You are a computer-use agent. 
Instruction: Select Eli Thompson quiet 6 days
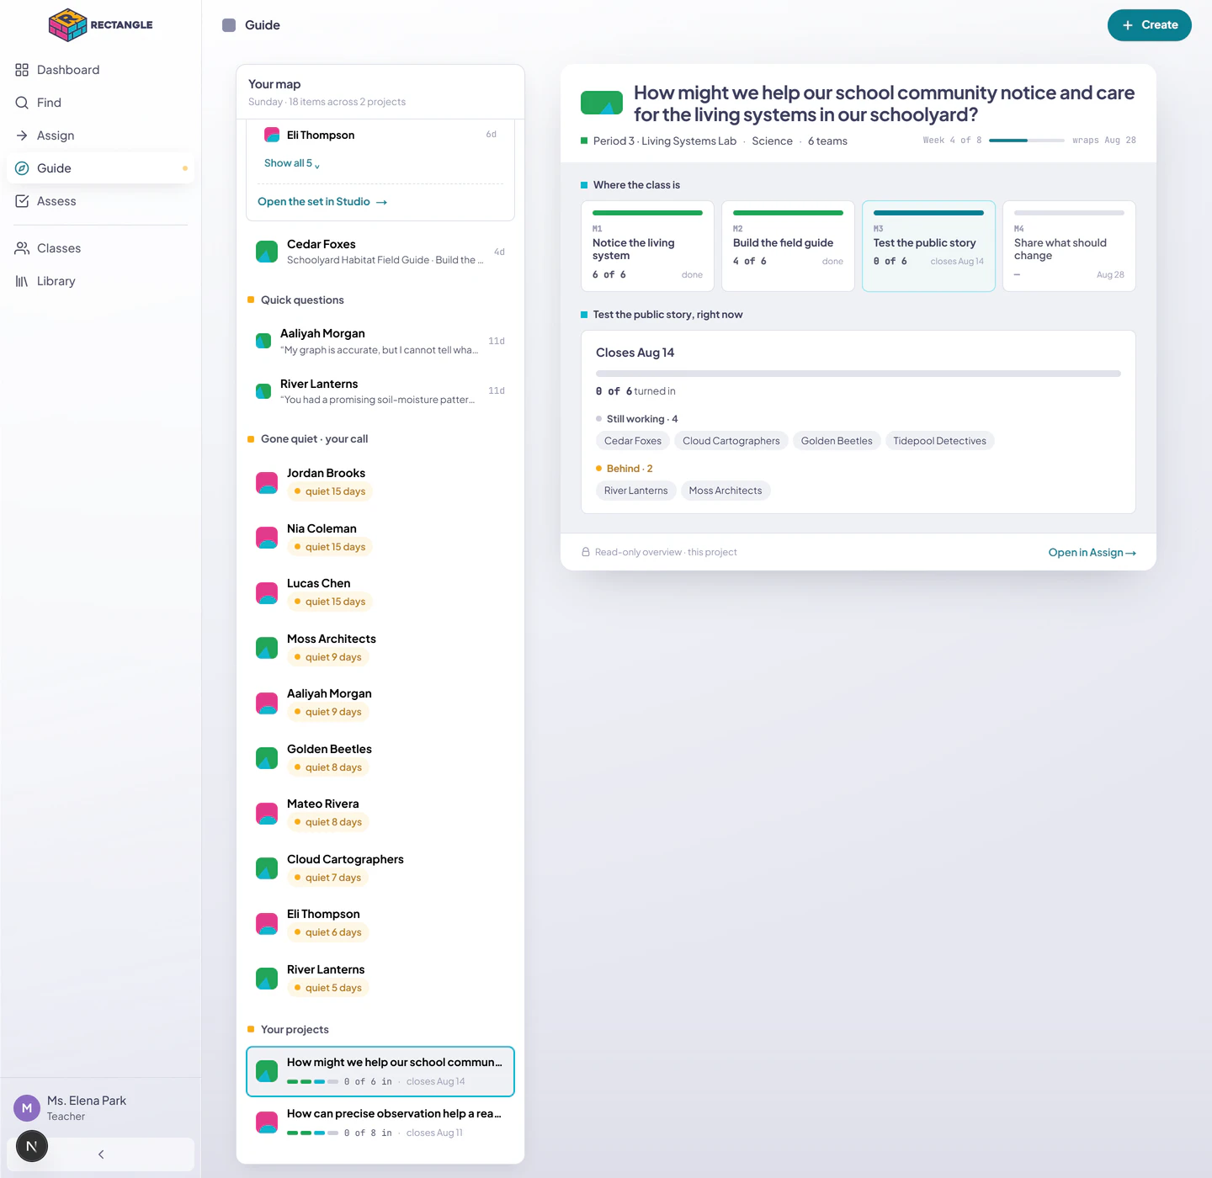(x=380, y=923)
